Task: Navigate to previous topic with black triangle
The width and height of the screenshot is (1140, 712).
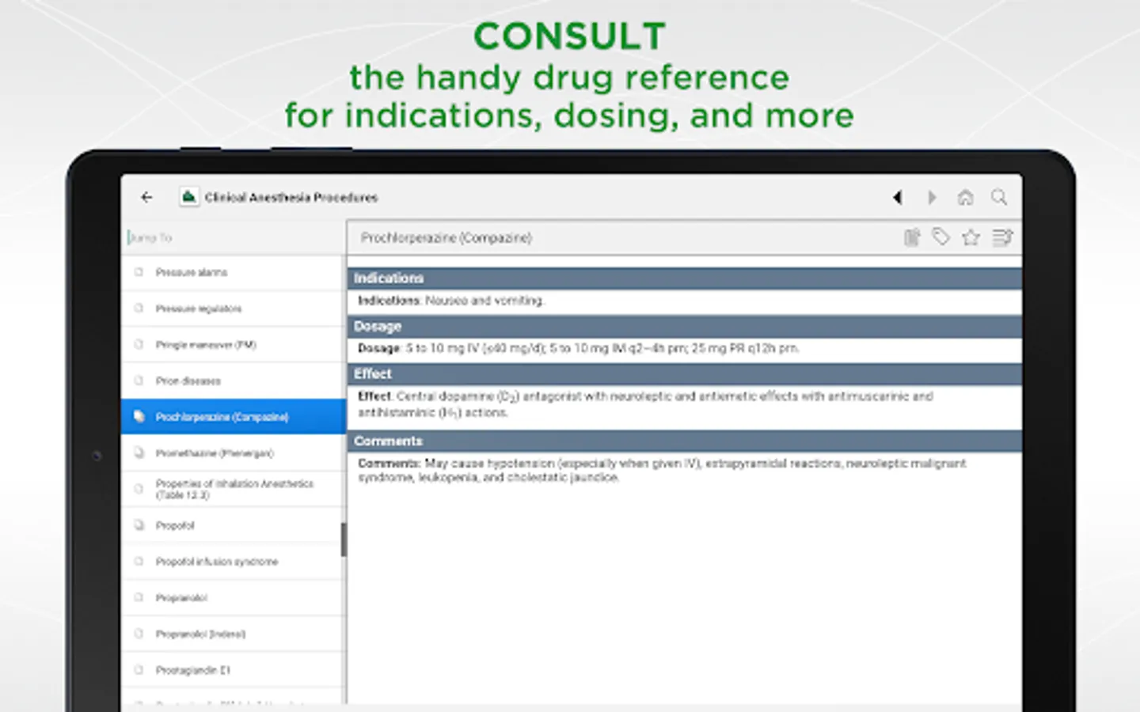Action: click(898, 197)
